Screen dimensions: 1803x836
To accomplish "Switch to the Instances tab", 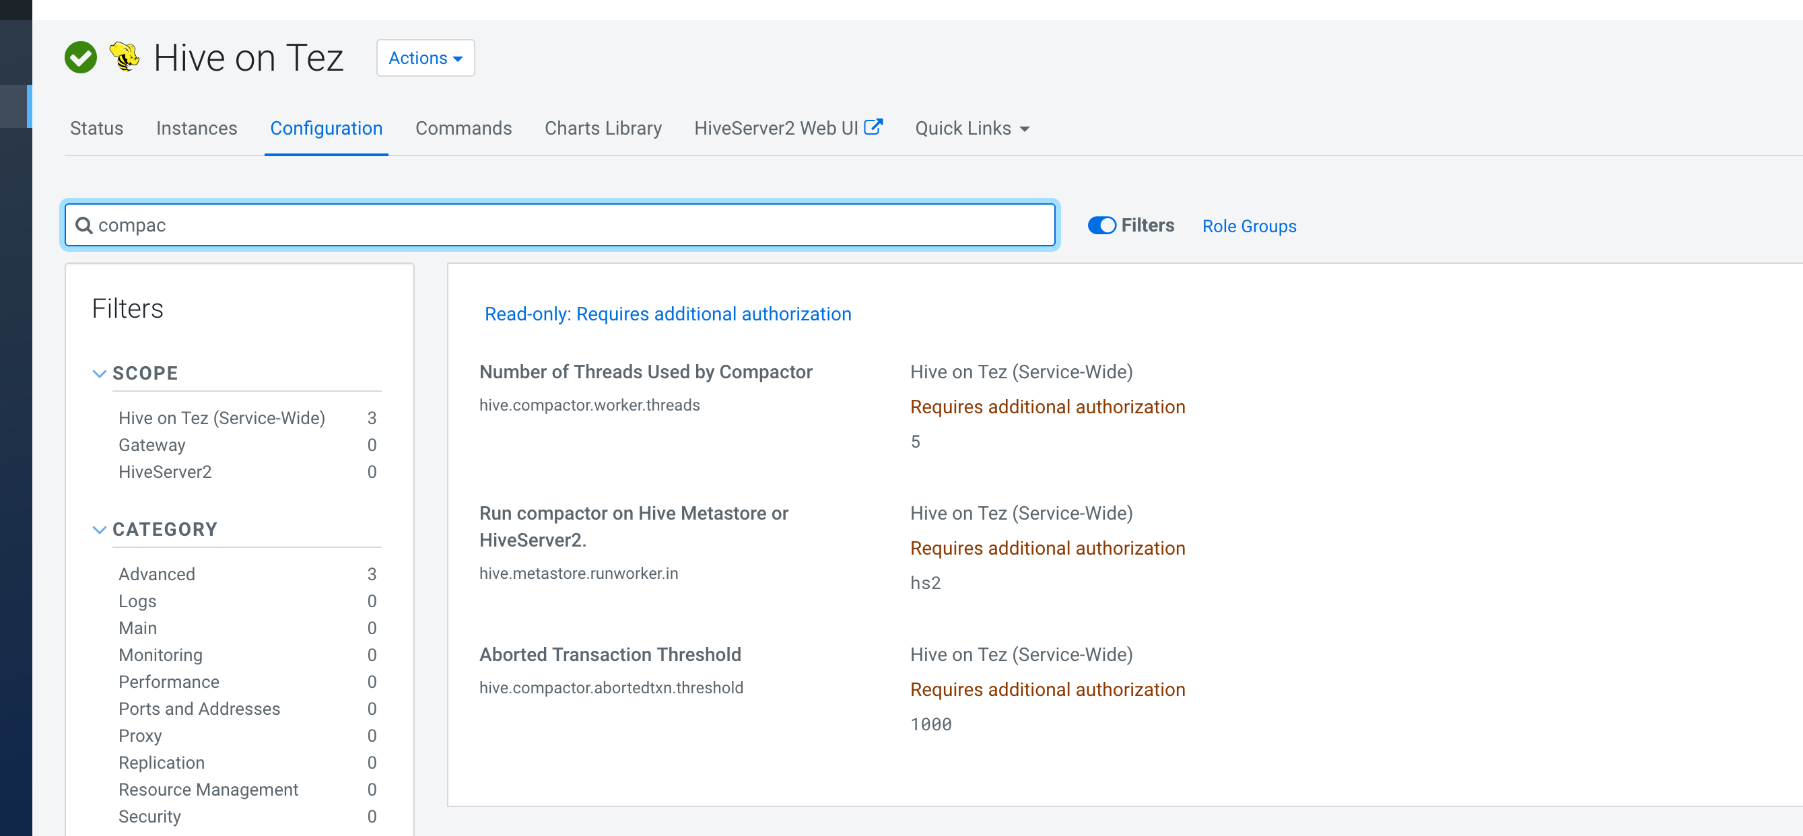I will point(197,128).
